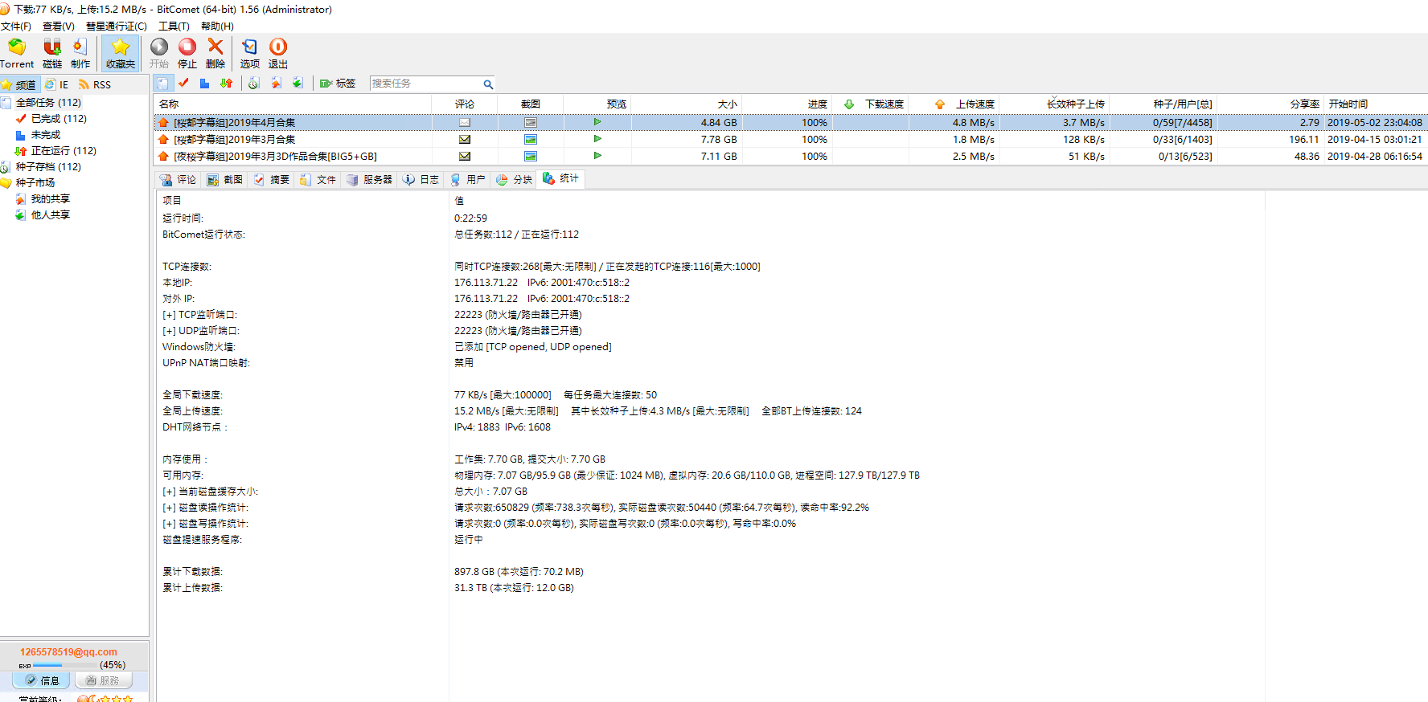
Task: Toggle the blue incomplete filter in filter toolbar
Action: 204,84
